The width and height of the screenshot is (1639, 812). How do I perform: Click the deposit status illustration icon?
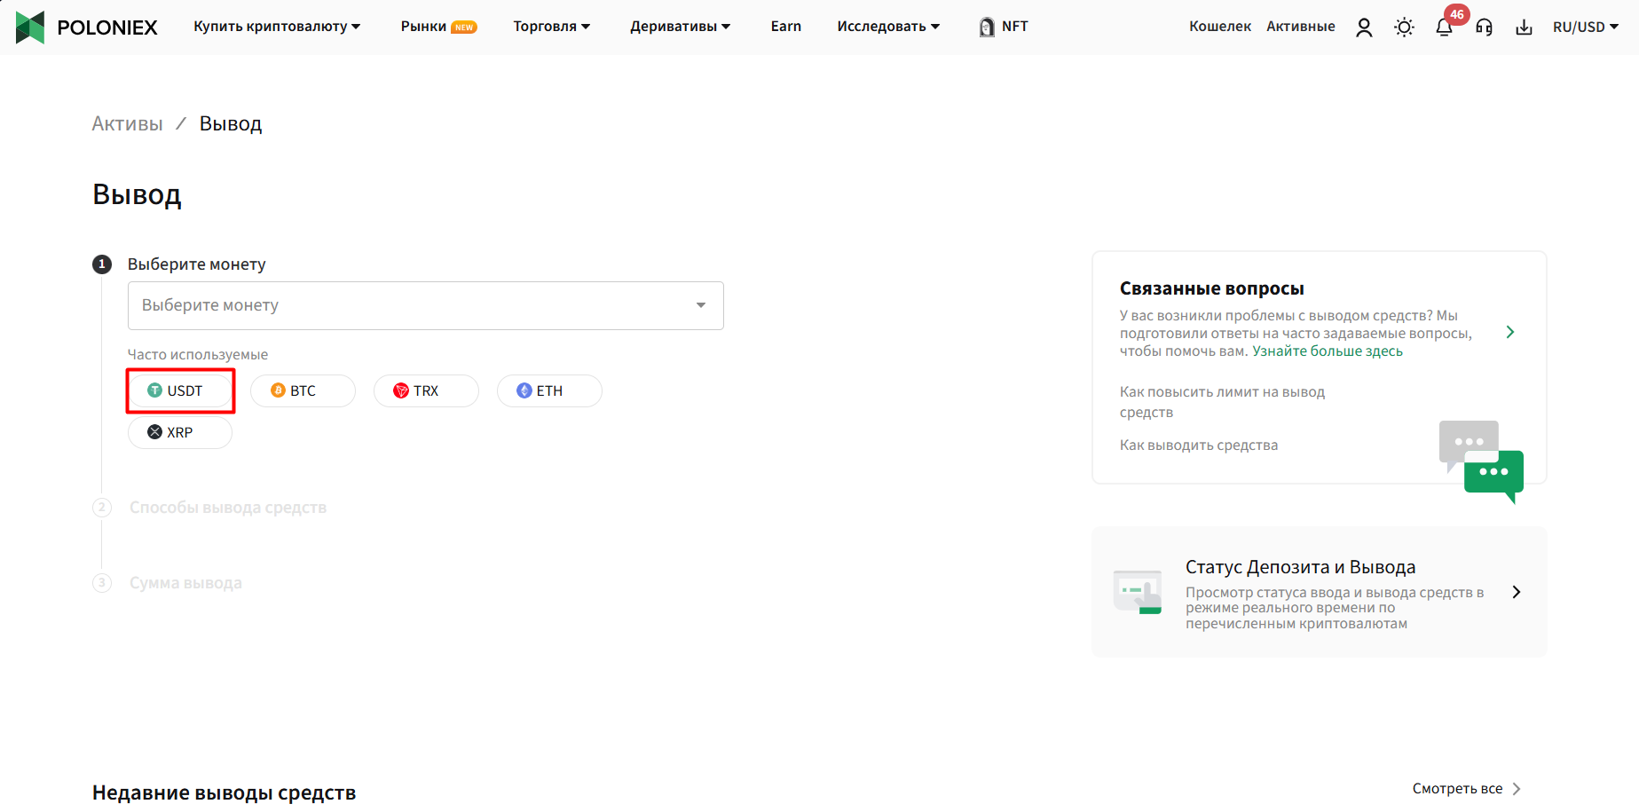click(x=1138, y=592)
